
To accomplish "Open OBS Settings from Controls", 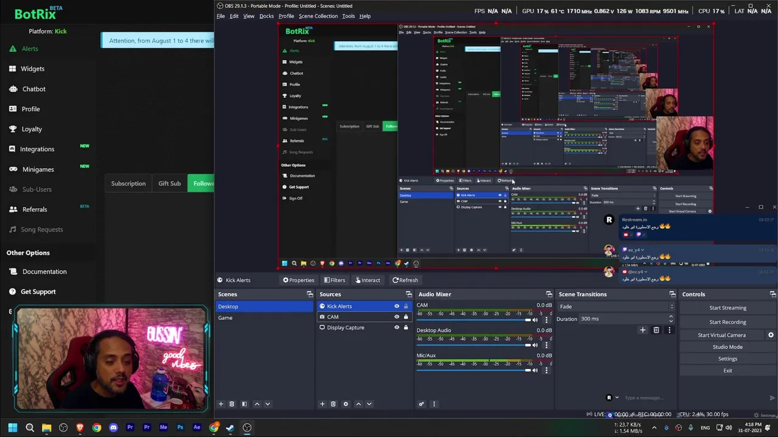I will tap(728, 359).
